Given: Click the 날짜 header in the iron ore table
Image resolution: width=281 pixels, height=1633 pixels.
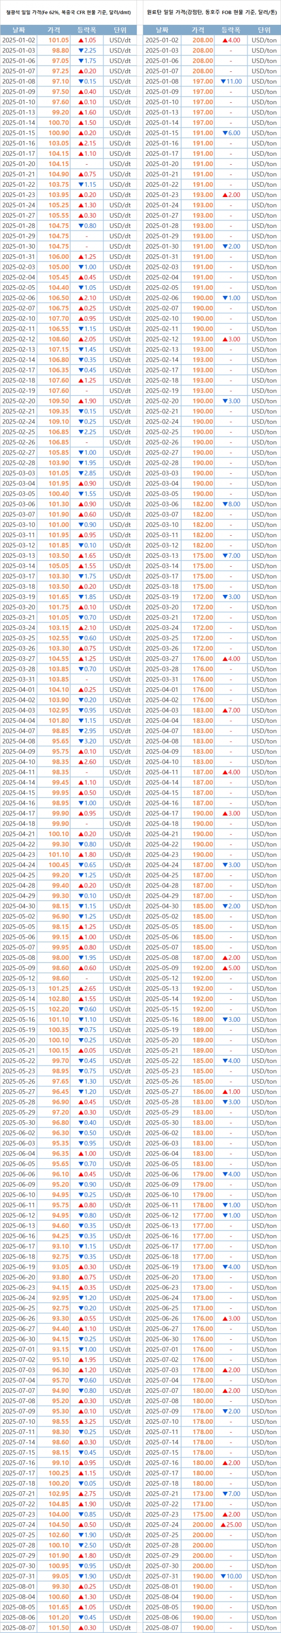Looking at the screenshot, I should [18, 30].
